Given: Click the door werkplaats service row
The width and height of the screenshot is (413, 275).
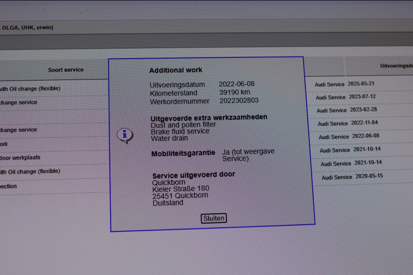Looking at the screenshot, I should point(20,157).
